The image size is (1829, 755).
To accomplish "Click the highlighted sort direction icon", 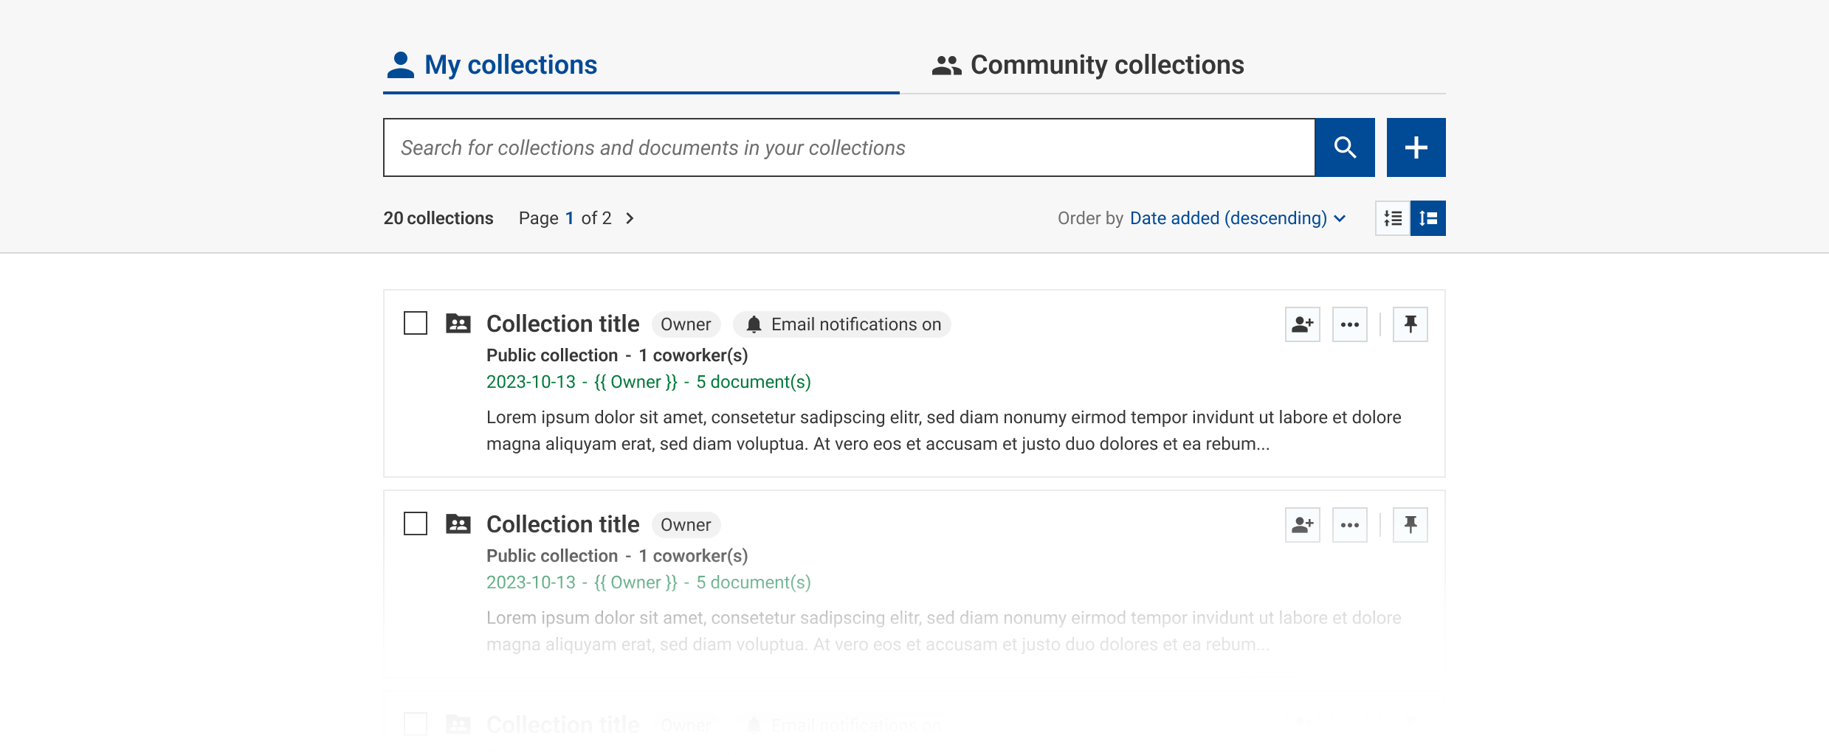I will pyautogui.click(x=1427, y=218).
